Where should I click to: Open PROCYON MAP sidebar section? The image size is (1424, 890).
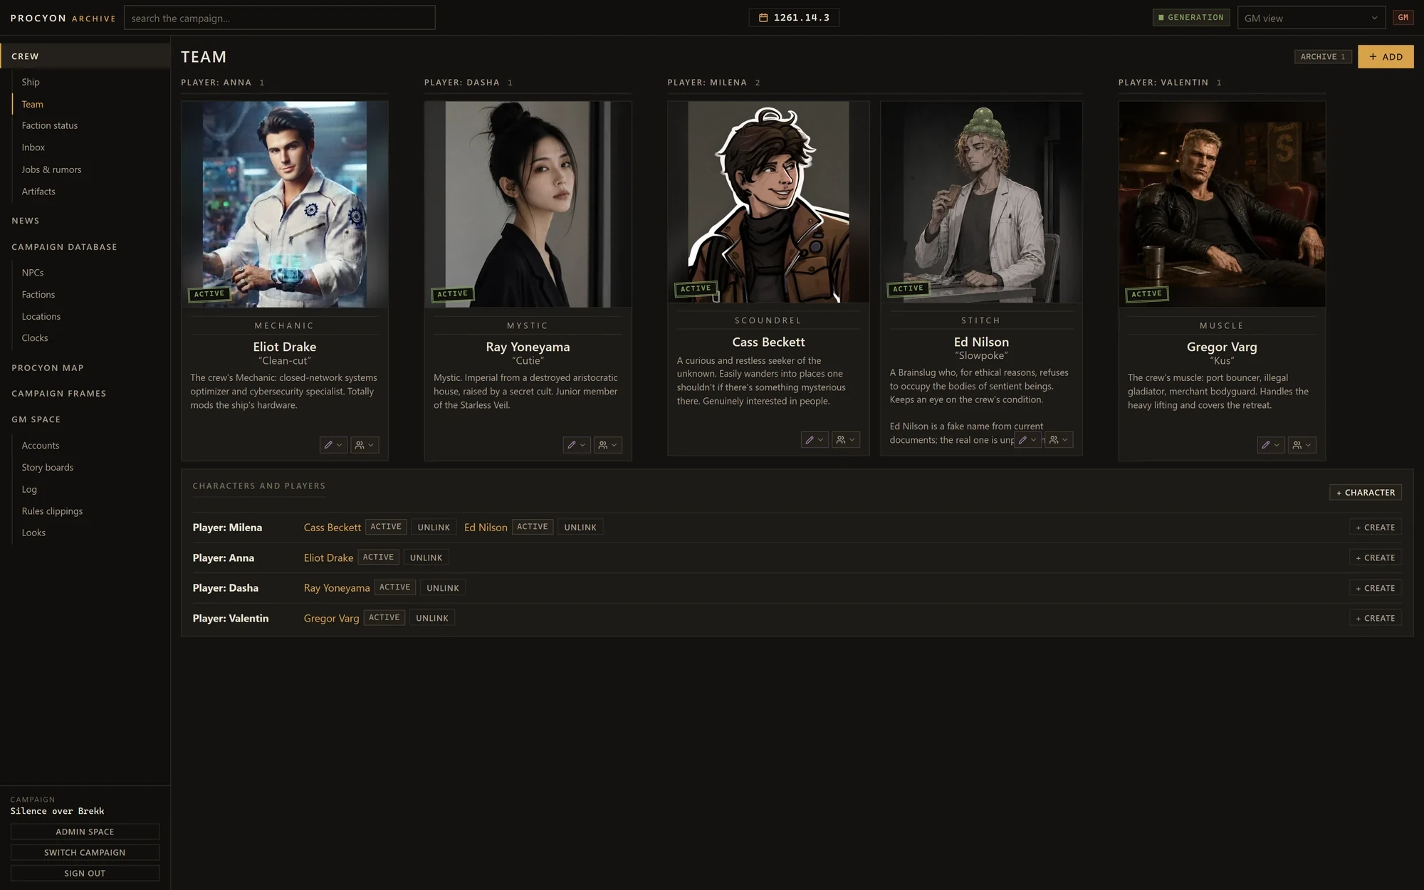48,368
